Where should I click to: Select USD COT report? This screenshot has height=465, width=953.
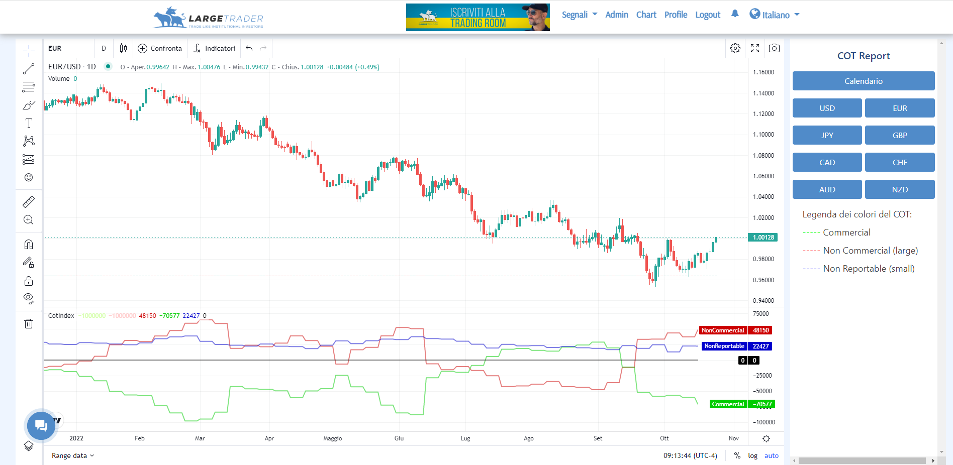pyautogui.click(x=827, y=108)
